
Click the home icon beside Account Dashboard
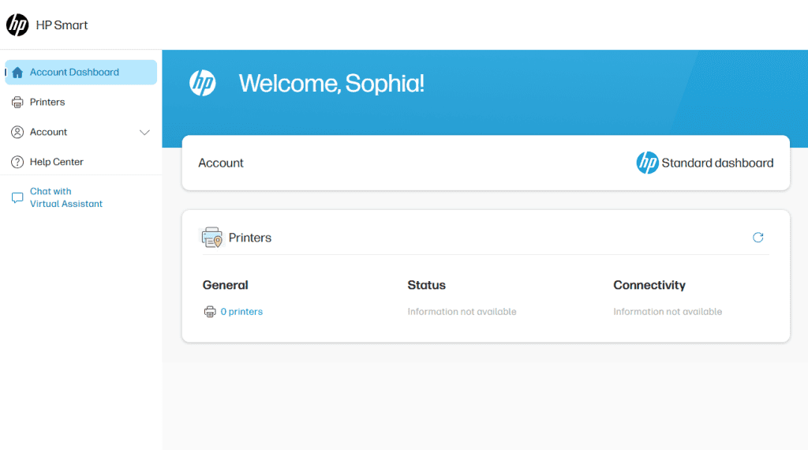point(17,73)
